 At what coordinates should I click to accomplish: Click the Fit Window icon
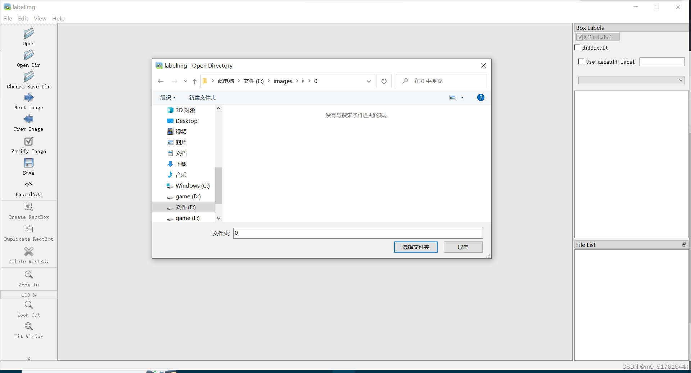coord(29,326)
